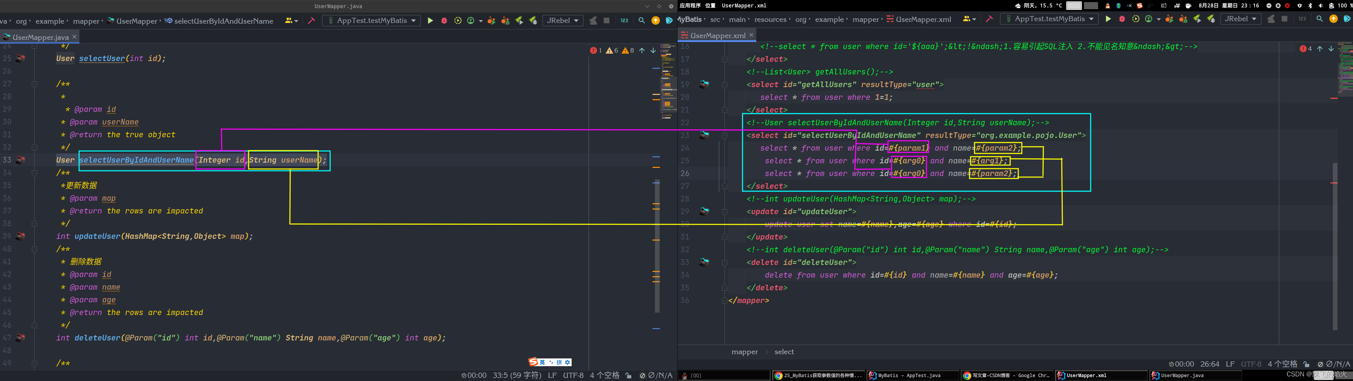Collapse the update block fold at XML line 29
The width and height of the screenshot is (1353, 381).
coord(724,212)
